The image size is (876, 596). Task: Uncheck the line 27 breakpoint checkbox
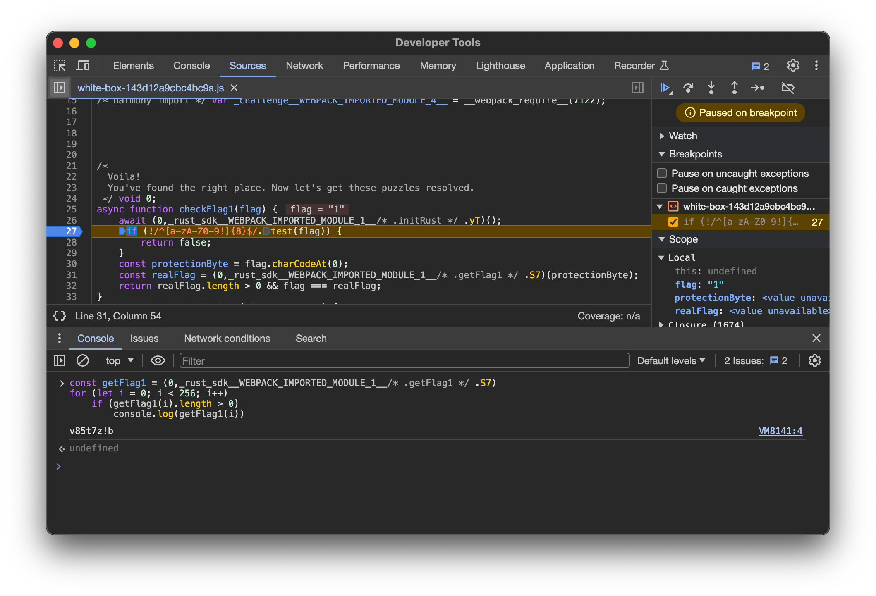(x=673, y=222)
